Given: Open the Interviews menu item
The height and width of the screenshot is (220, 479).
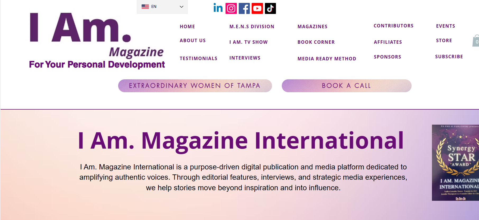Looking at the screenshot, I should [x=245, y=58].
